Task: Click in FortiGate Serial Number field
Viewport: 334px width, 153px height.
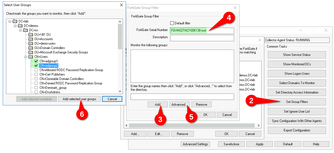Action: 202,30
